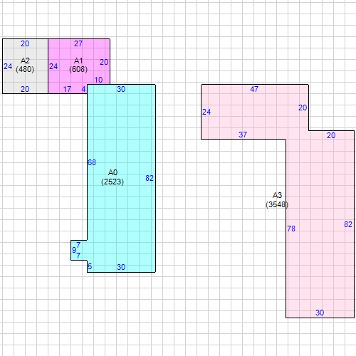This screenshot has width=356, height=356.
Task: Select the 'A0 (2523)' area label
Action: coord(112,177)
